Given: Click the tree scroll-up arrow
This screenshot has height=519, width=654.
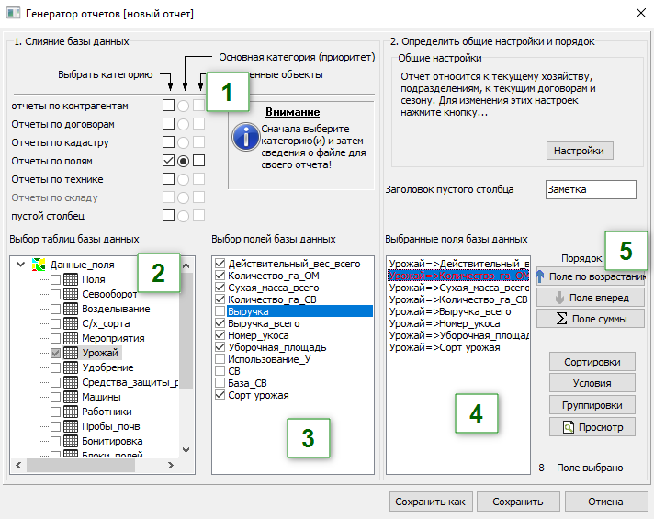Looking at the screenshot, I should [x=186, y=265].
